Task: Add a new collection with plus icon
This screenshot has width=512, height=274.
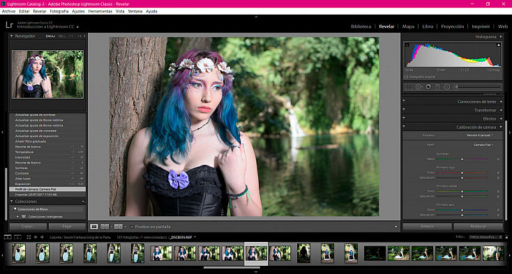Action: 83,202
